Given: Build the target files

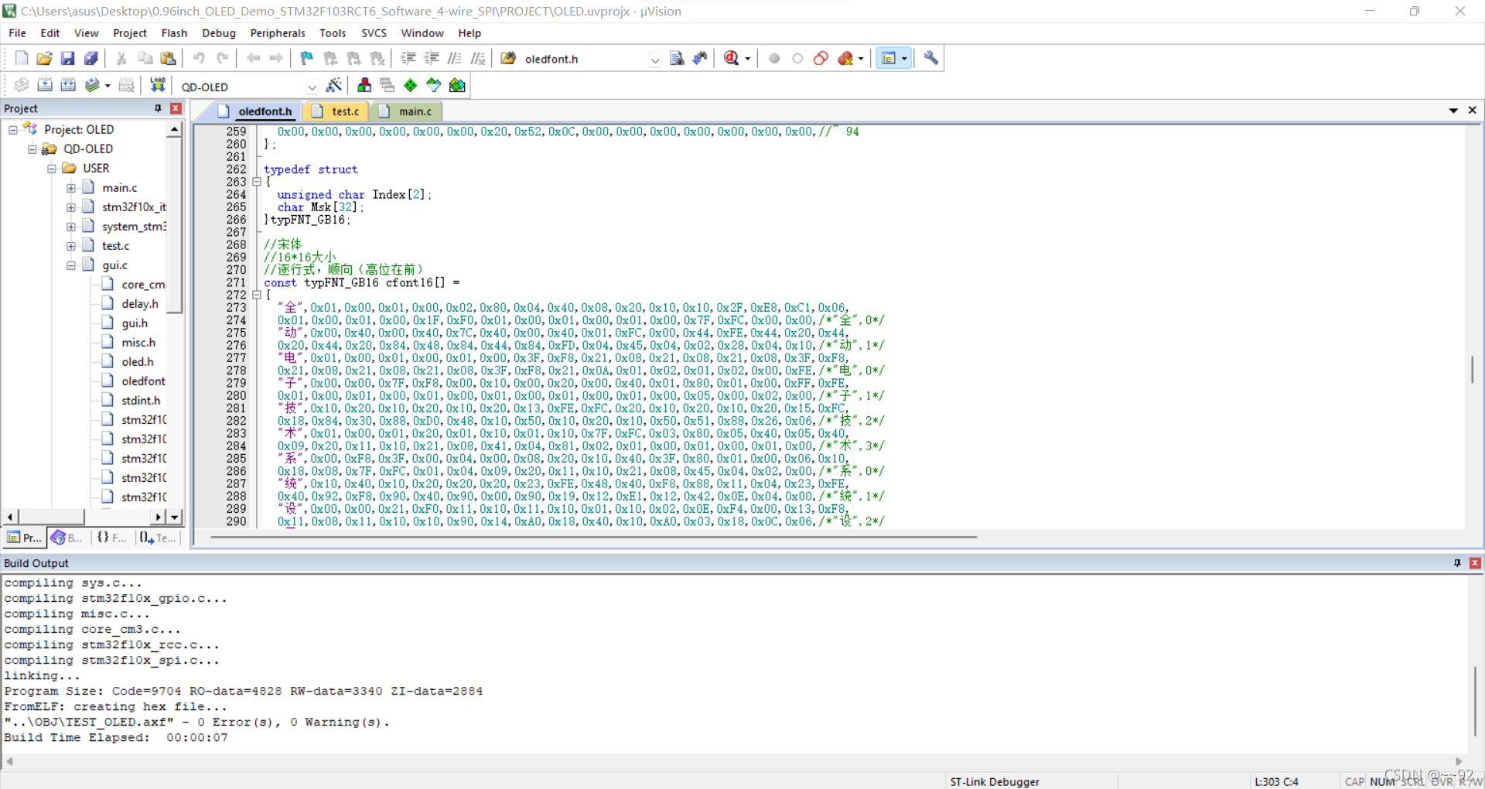Looking at the screenshot, I should [x=45, y=85].
